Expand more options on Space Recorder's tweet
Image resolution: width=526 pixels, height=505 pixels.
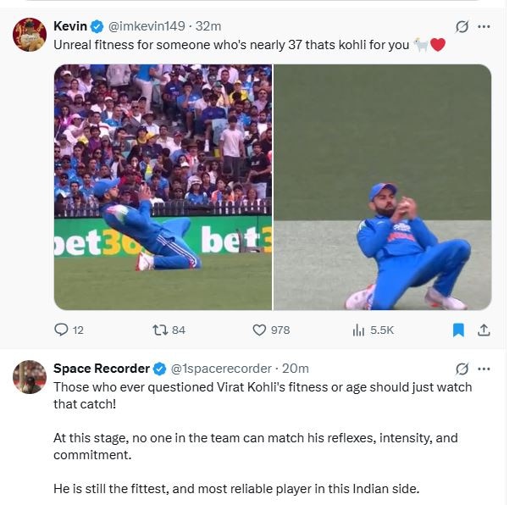pyautogui.click(x=484, y=369)
